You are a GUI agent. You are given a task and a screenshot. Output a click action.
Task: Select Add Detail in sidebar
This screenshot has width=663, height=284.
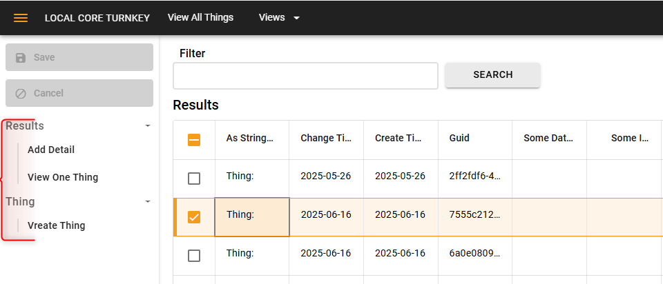(51, 150)
